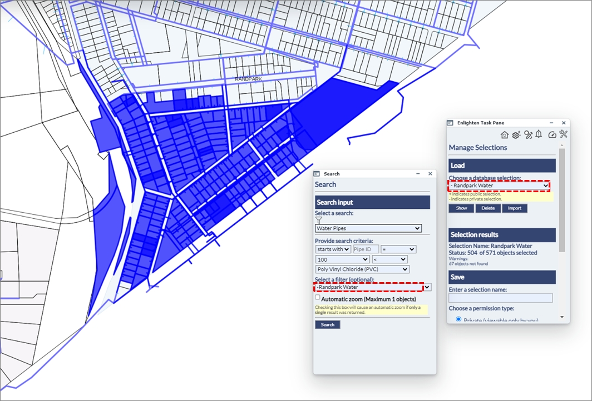The image size is (592, 401).
Task: Open the Poly Vinyl Chloride material dropdown
Action: click(x=362, y=269)
